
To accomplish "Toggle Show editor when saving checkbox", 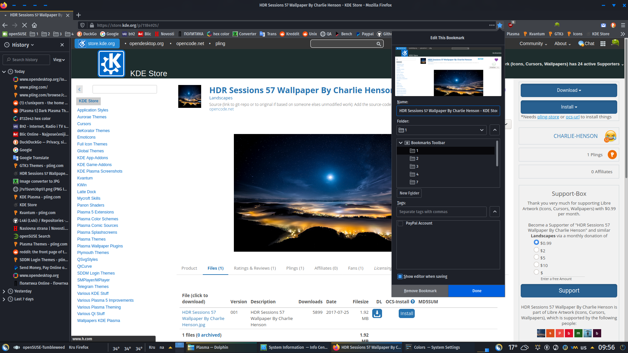I will point(400,277).
